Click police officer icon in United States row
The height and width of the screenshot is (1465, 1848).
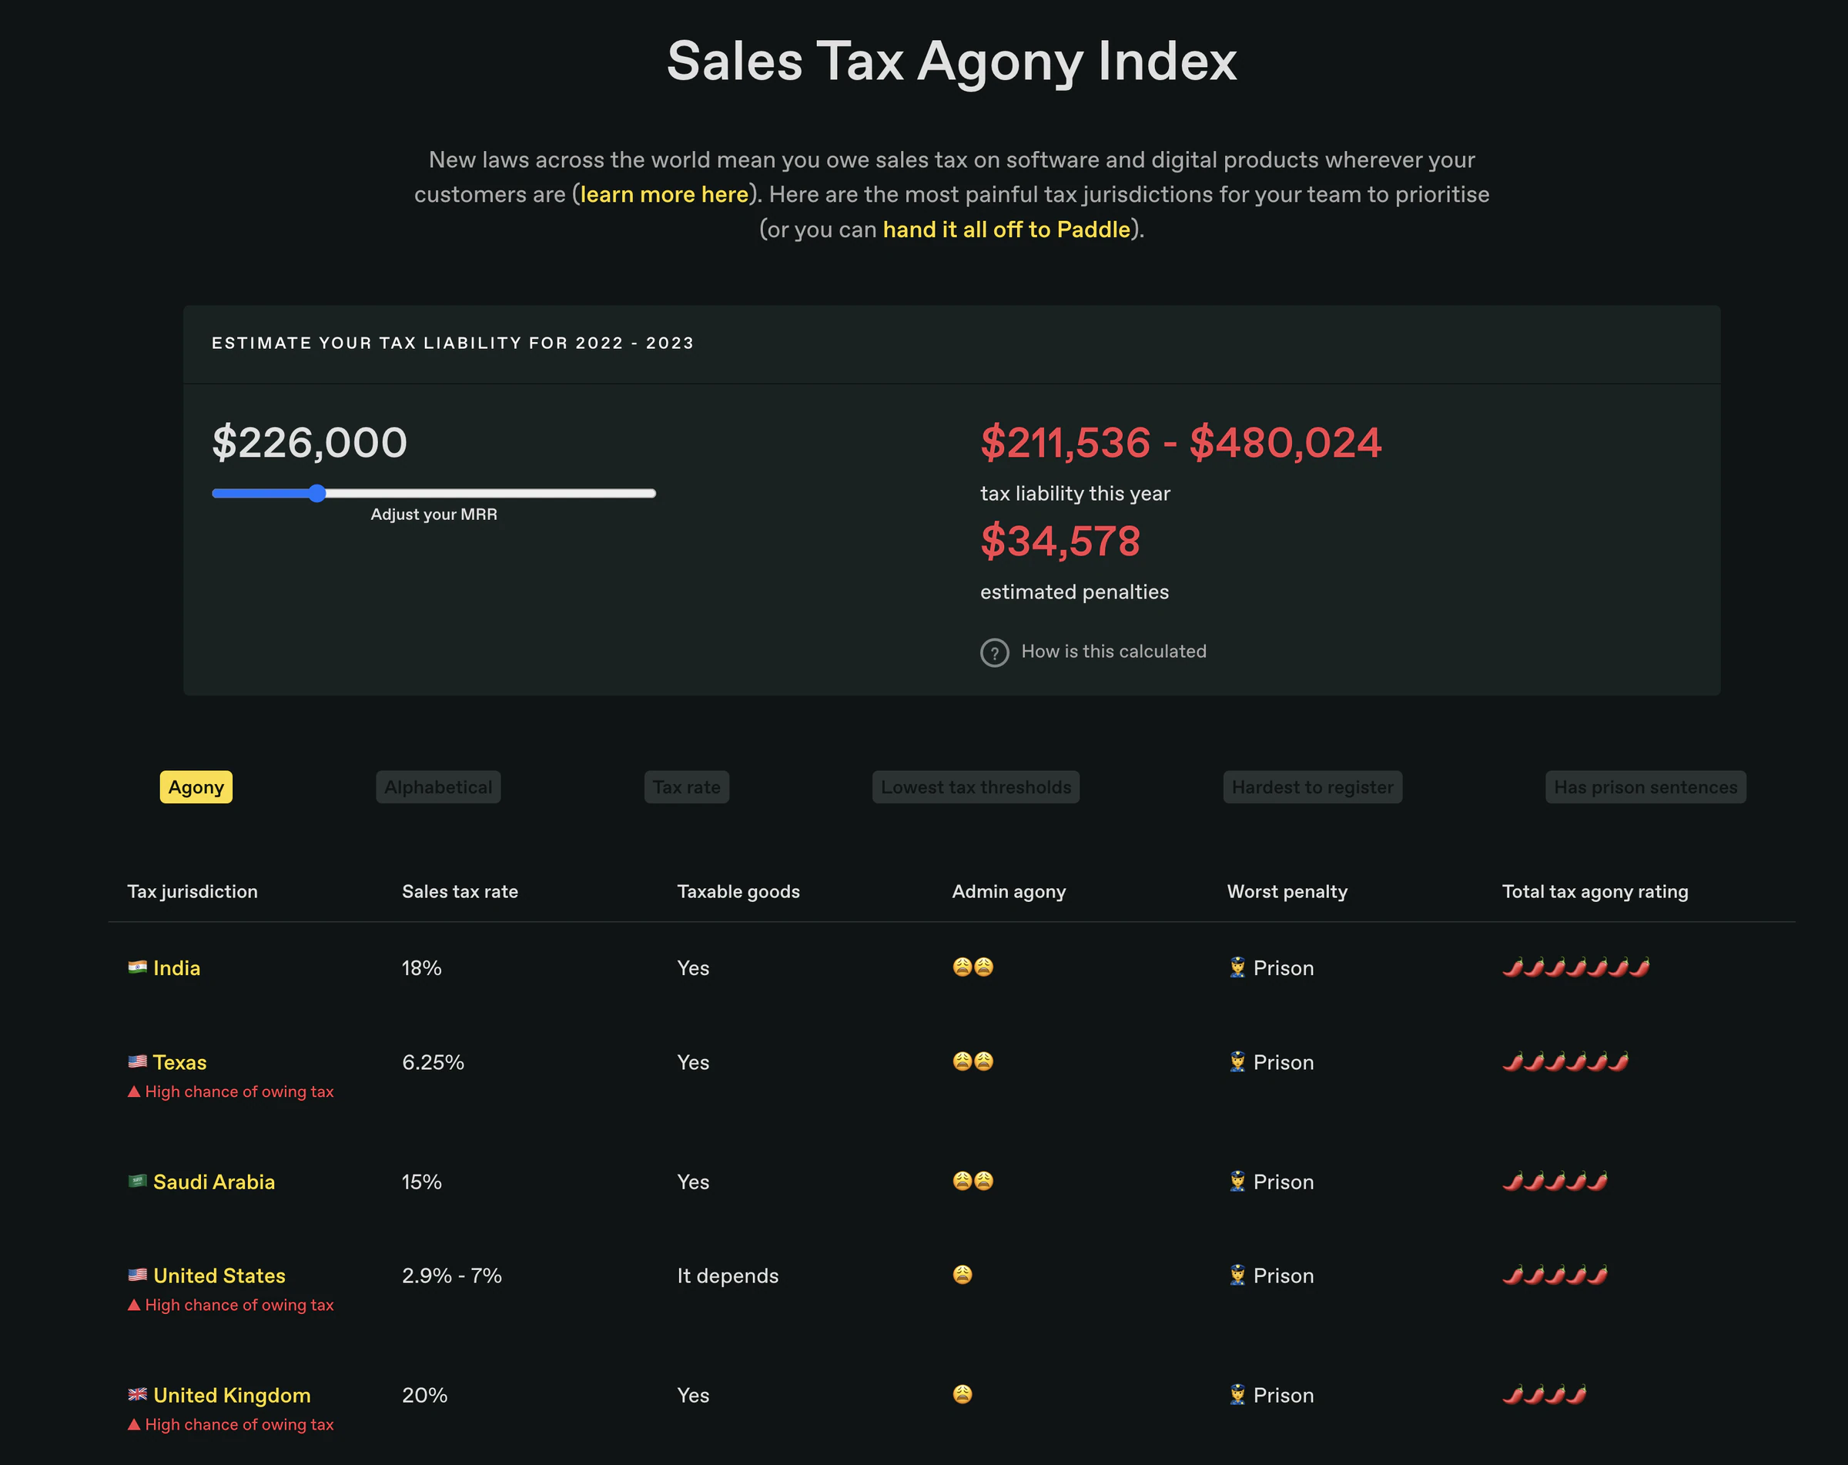pos(1237,1276)
